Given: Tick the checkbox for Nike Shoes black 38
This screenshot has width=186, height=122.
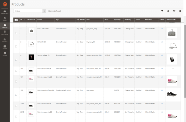Looking at the screenshot, I should [16, 71].
